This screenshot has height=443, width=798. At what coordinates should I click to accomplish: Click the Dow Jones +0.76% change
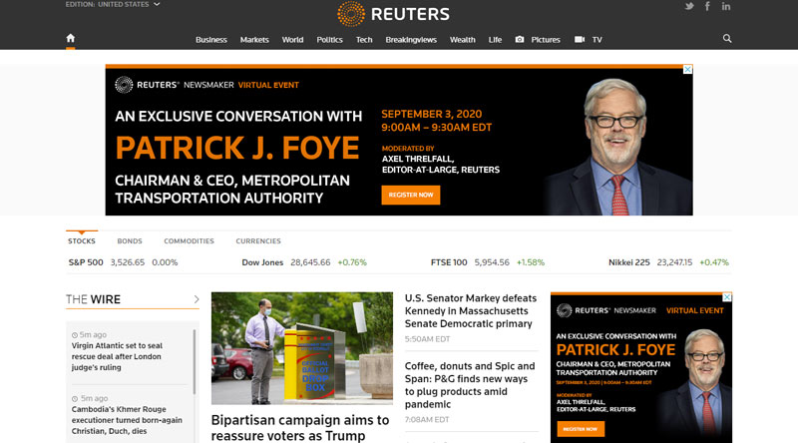[352, 262]
